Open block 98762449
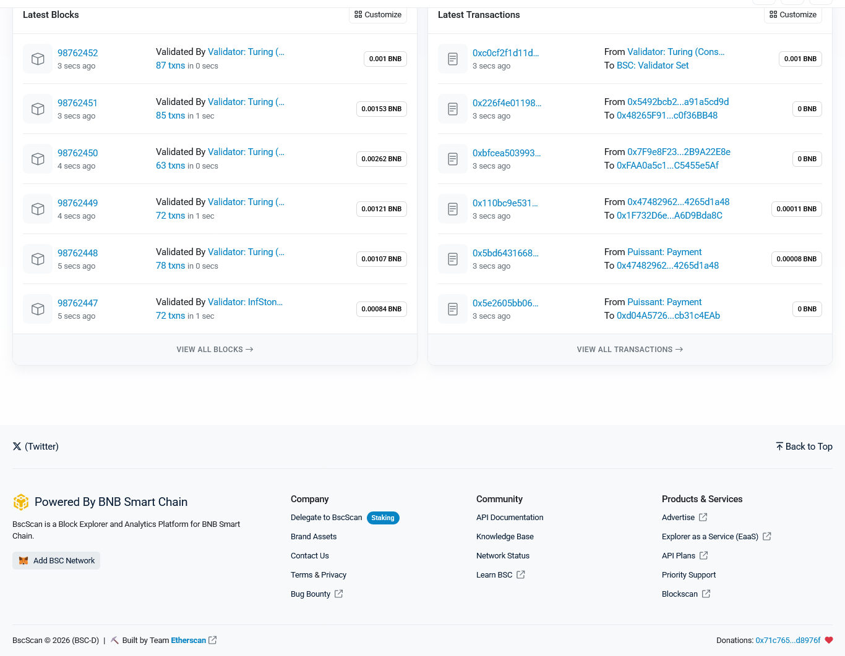The height and width of the screenshot is (656, 845). click(x=78, y=203)
